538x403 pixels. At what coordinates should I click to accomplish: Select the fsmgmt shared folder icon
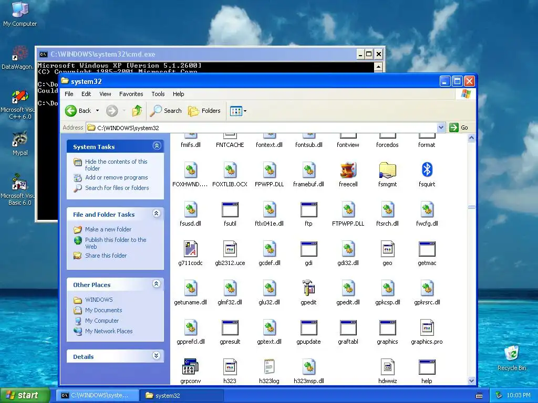pyautogui.click(x=387, y=171)
